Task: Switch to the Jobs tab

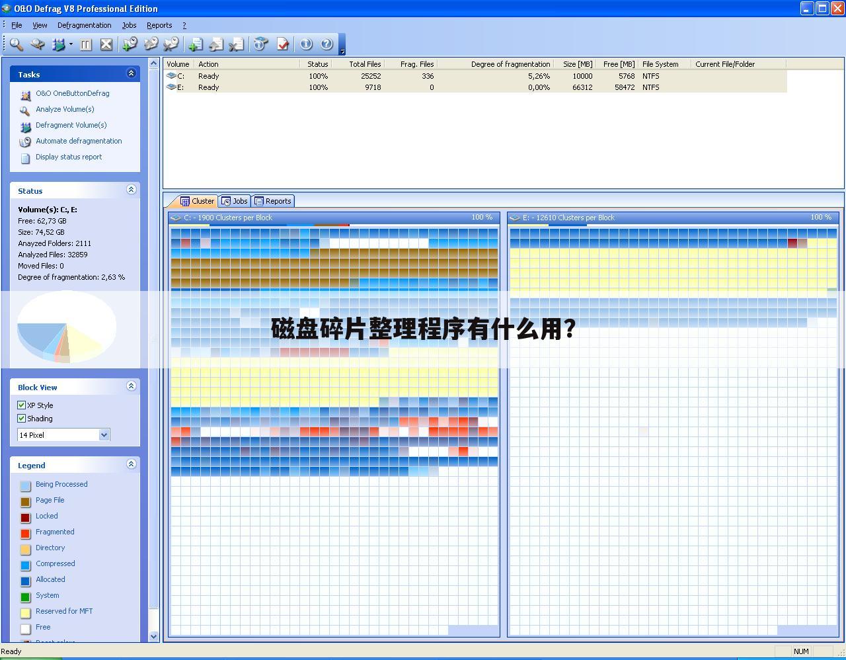Action: [235, 201]
